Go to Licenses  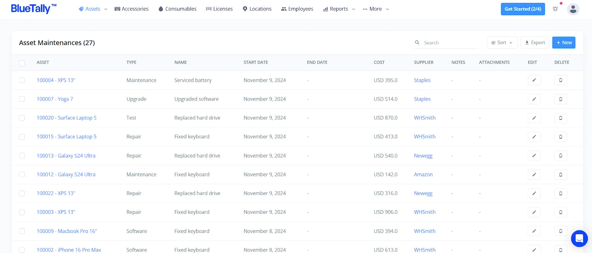(x=219, y=9)
